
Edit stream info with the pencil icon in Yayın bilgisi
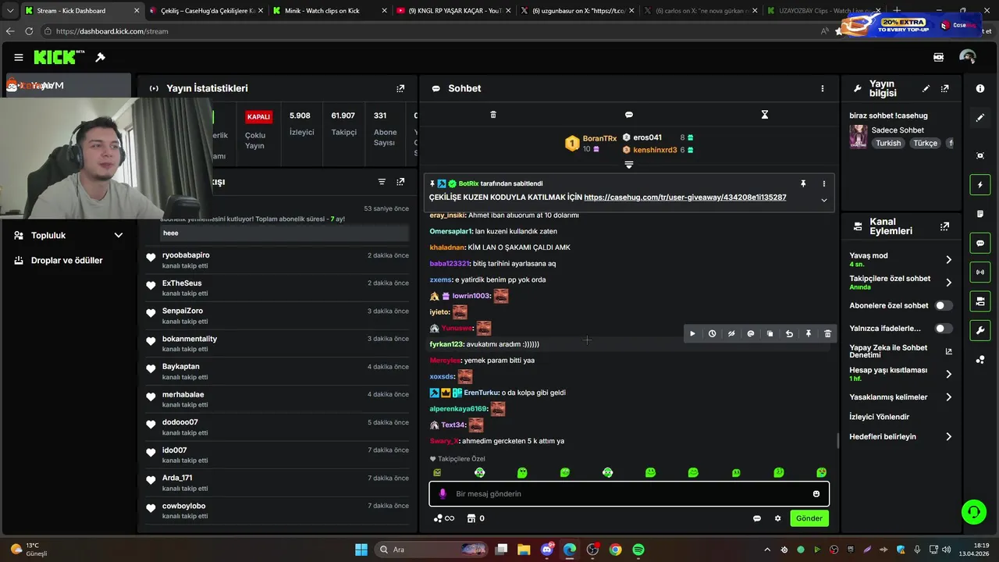(x=926, y=89)
